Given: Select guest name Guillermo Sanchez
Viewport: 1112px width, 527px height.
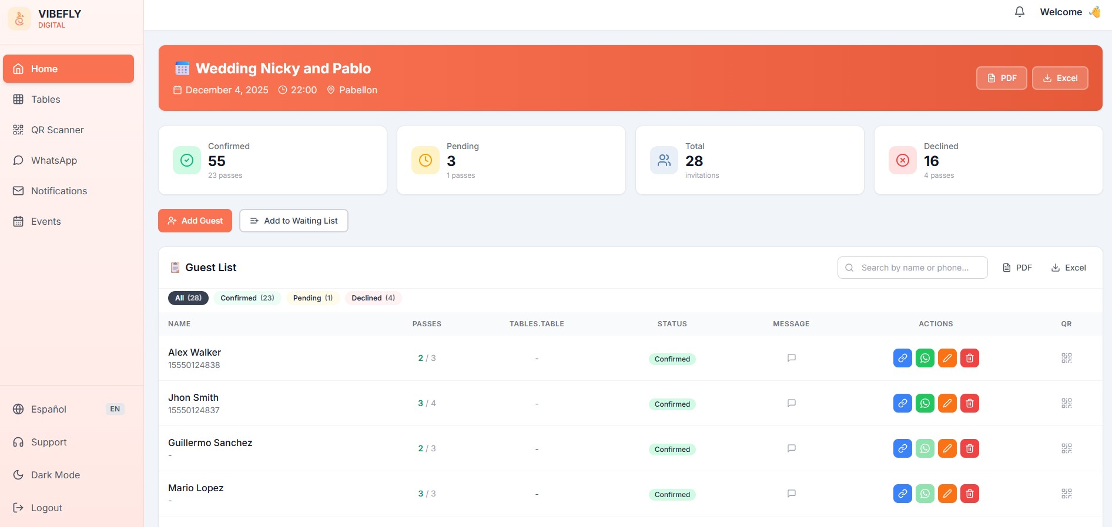Looking at the screenshot, I should 210,442.
